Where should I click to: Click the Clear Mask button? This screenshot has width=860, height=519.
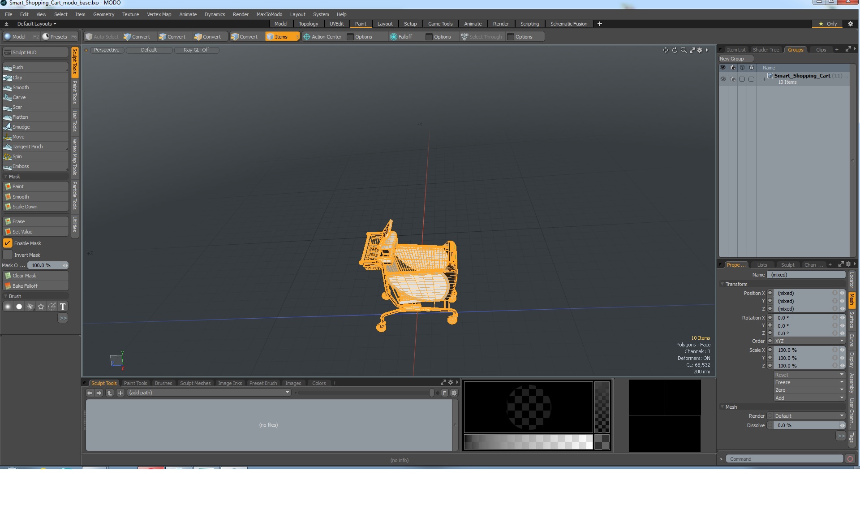click(x=24, y=276)
